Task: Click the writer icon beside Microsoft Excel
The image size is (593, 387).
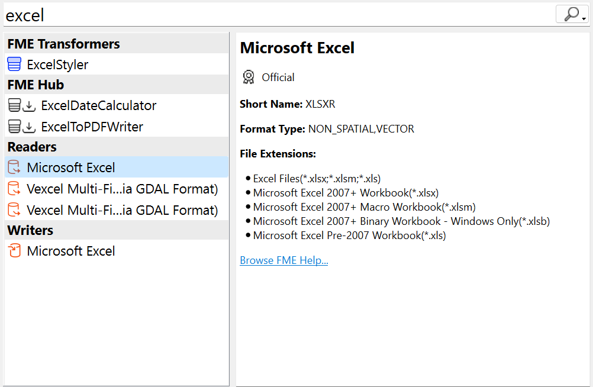Action: pos(13,251)
